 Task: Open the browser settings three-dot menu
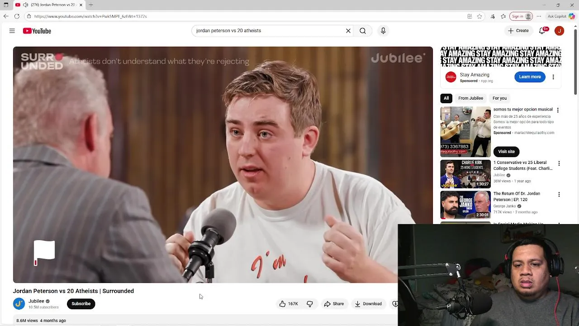point(539,16)
